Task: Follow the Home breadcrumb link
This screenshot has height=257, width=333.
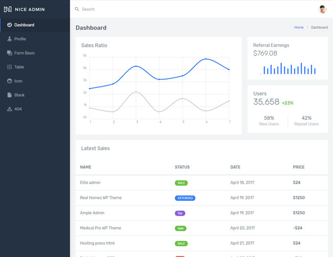Action: (x=299, y=28)
